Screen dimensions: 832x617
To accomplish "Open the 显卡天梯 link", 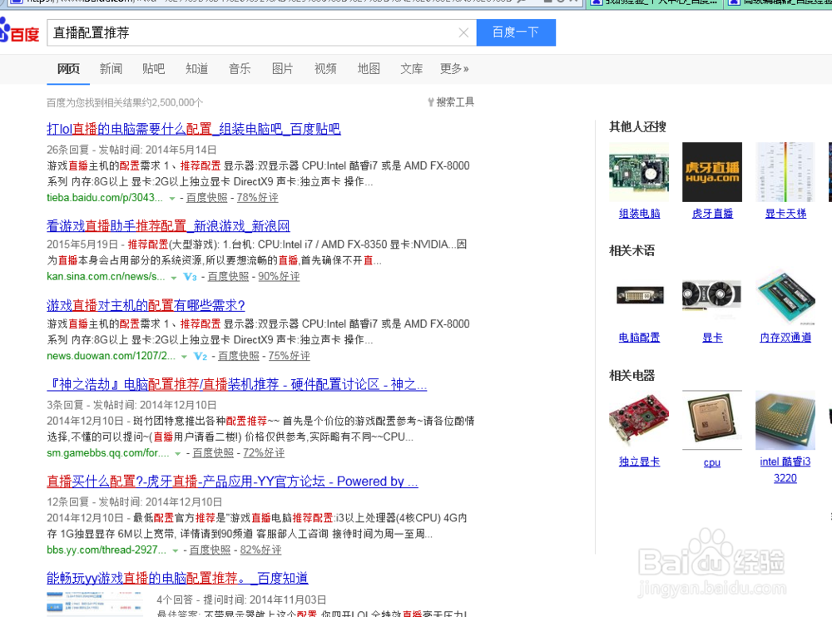I will click(785, 213).
